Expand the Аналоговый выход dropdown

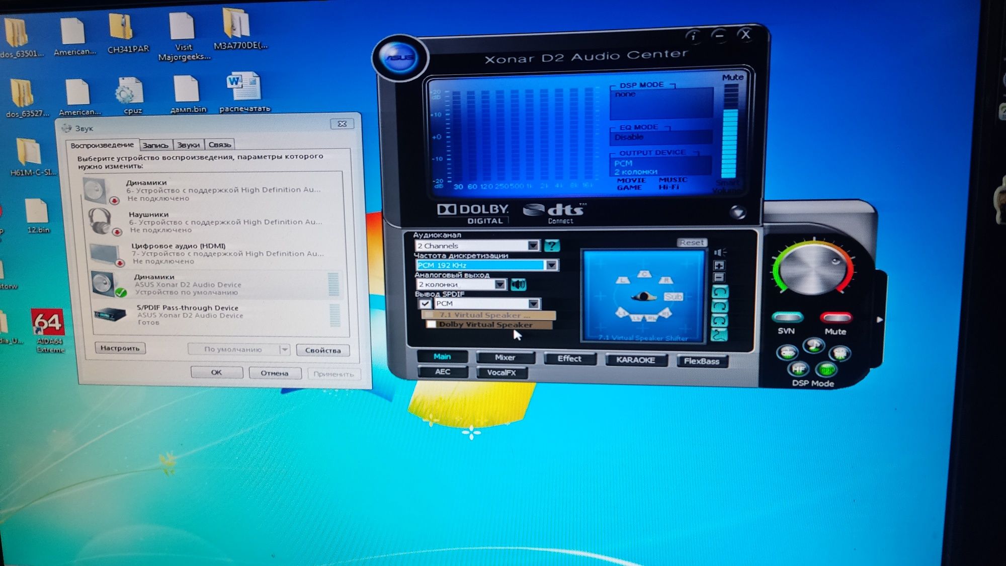499,284
